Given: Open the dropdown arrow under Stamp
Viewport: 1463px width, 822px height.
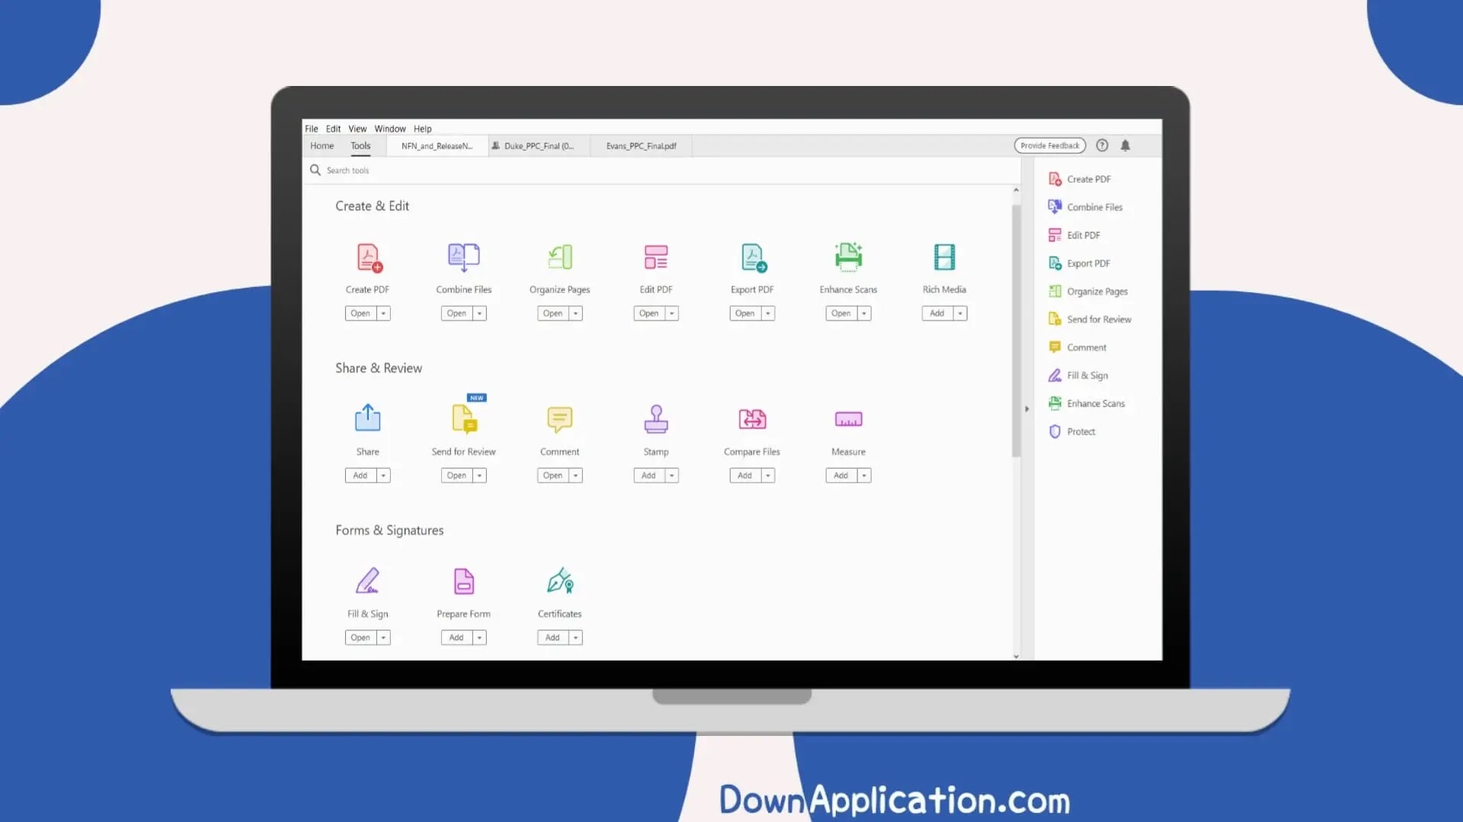Looking at the screenshot, I should 671,476.
